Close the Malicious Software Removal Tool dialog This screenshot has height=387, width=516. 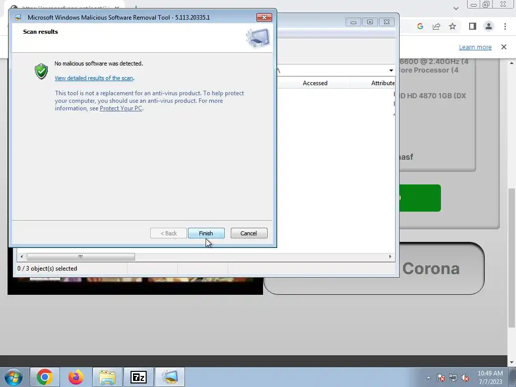264,18
